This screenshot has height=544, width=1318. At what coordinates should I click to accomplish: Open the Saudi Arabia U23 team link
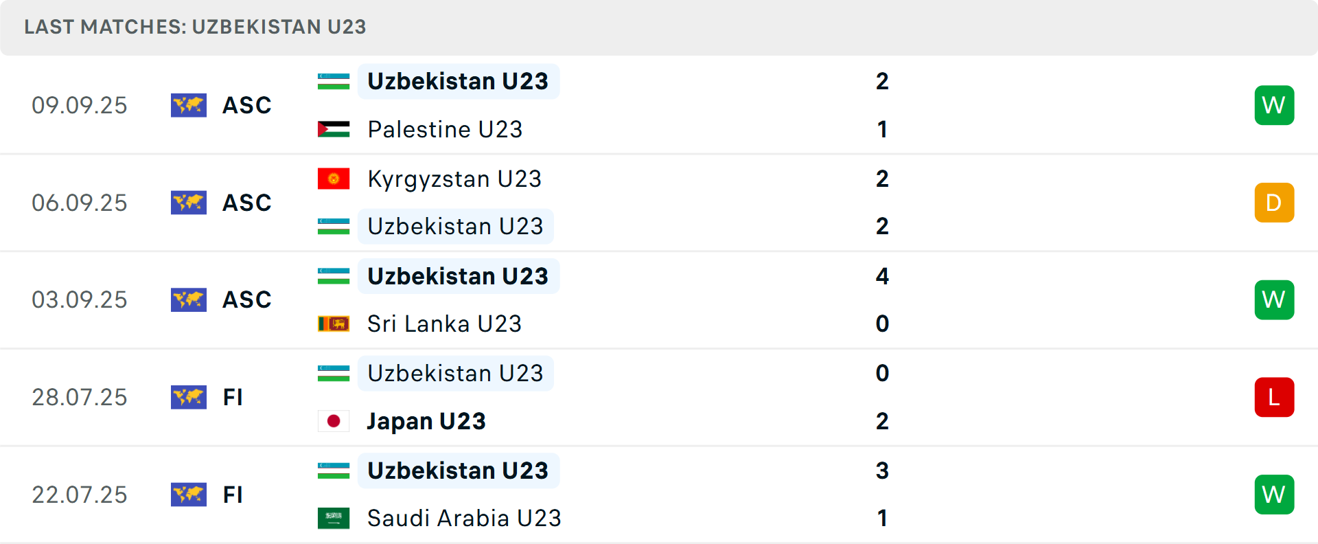click(x=464, y=518)
